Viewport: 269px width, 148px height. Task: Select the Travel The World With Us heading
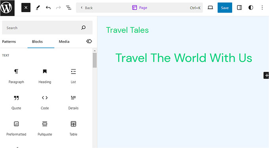[184, 58]
